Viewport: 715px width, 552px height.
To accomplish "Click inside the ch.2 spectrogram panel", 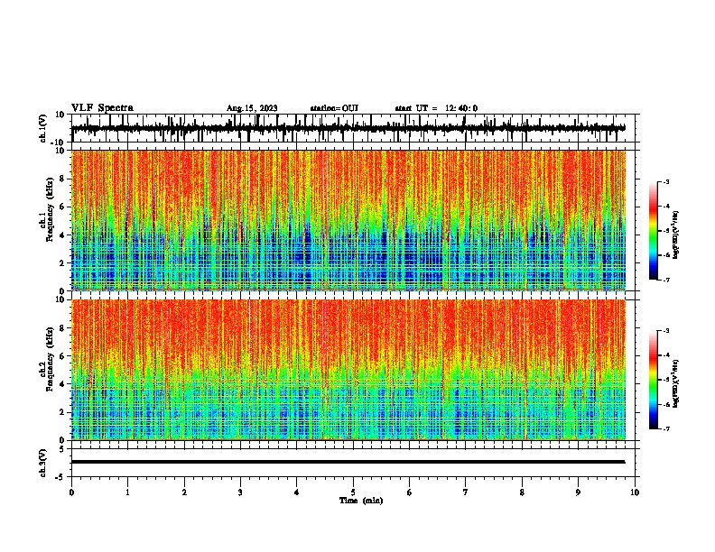I will [348, 370].
